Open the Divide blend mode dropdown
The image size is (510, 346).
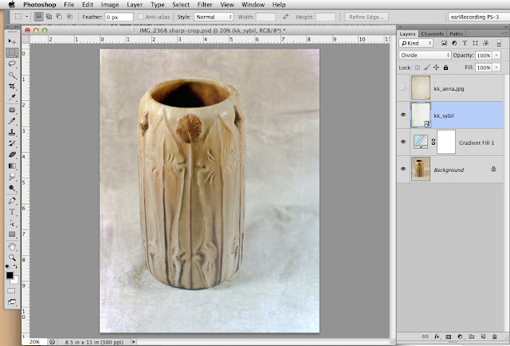click(x=426, y=55)
